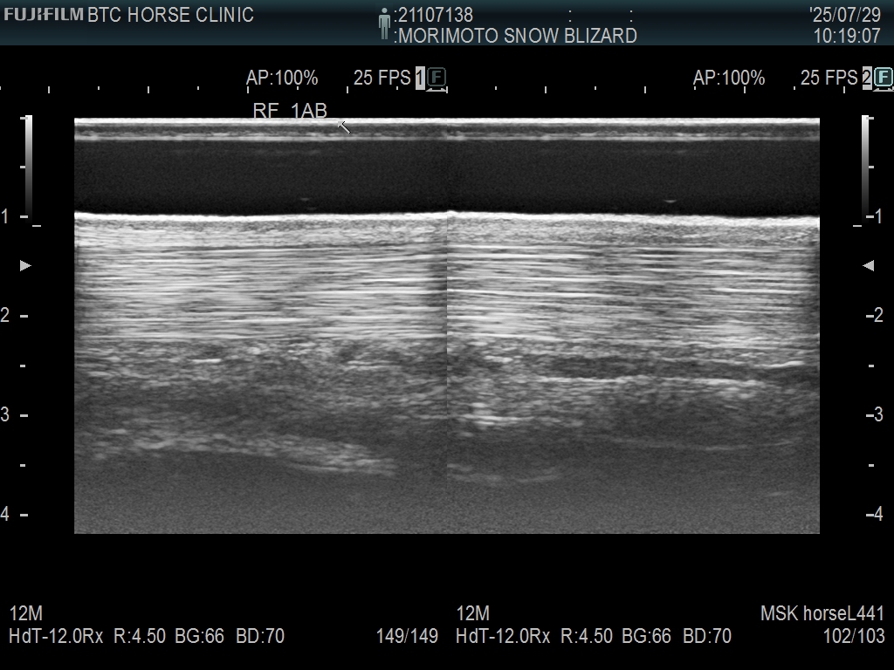894x670 pixels.
Task: Click 'HdT-12.0Rx' next to the 149/149 row
Action: (x=56, y=636)
